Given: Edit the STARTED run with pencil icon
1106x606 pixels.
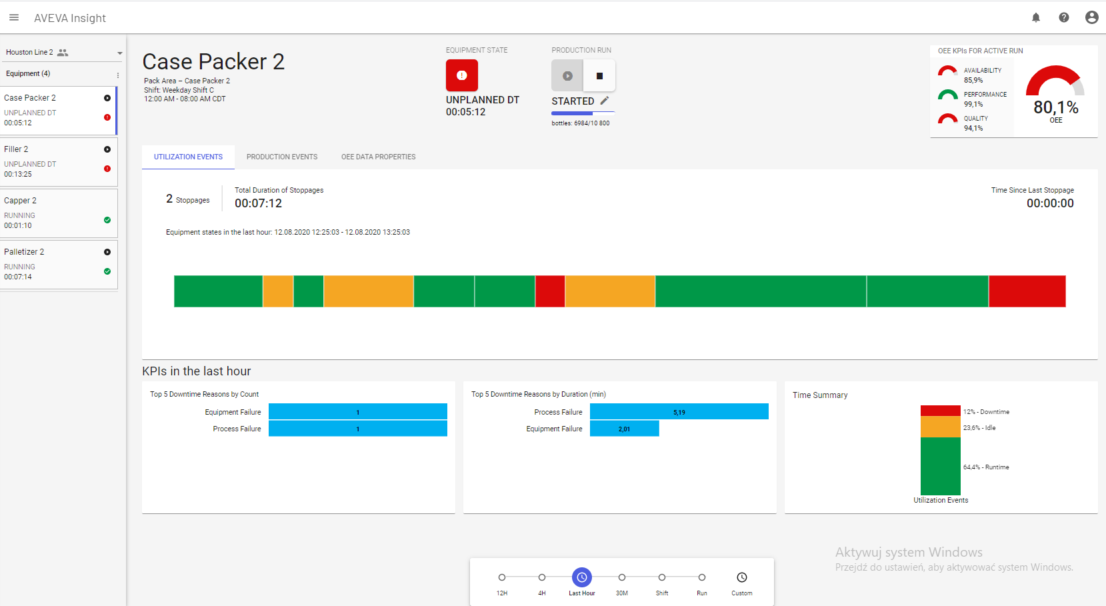Looking at the screenshot, I should [605, 101].
